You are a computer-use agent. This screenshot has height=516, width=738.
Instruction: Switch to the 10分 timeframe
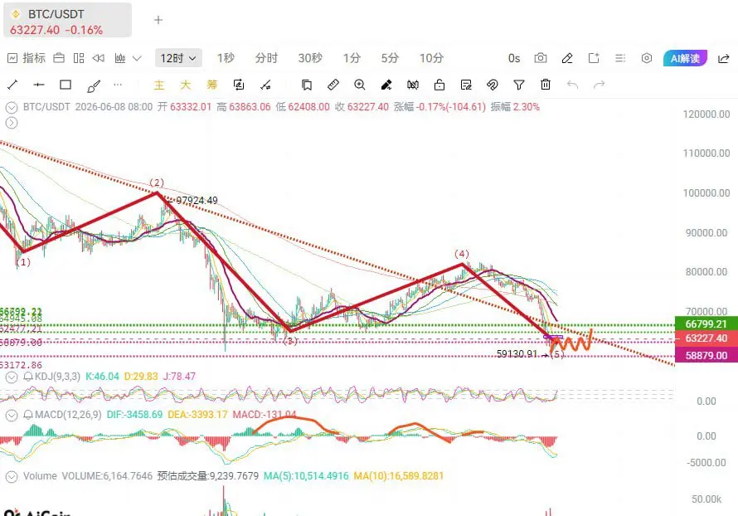pyautogui.click(x=431, y=58)
